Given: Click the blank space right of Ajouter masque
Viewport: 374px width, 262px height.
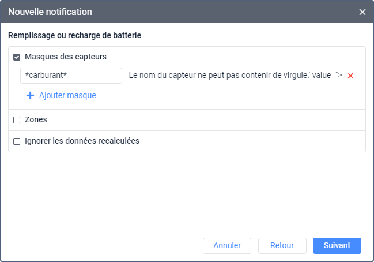Looking at the screenshot, I should pyautogui.click(x=231, y=96).
